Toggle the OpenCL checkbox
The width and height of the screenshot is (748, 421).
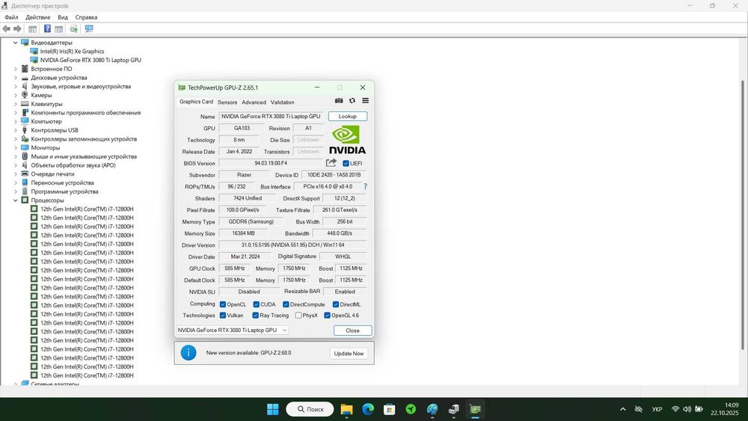[223, 304]
